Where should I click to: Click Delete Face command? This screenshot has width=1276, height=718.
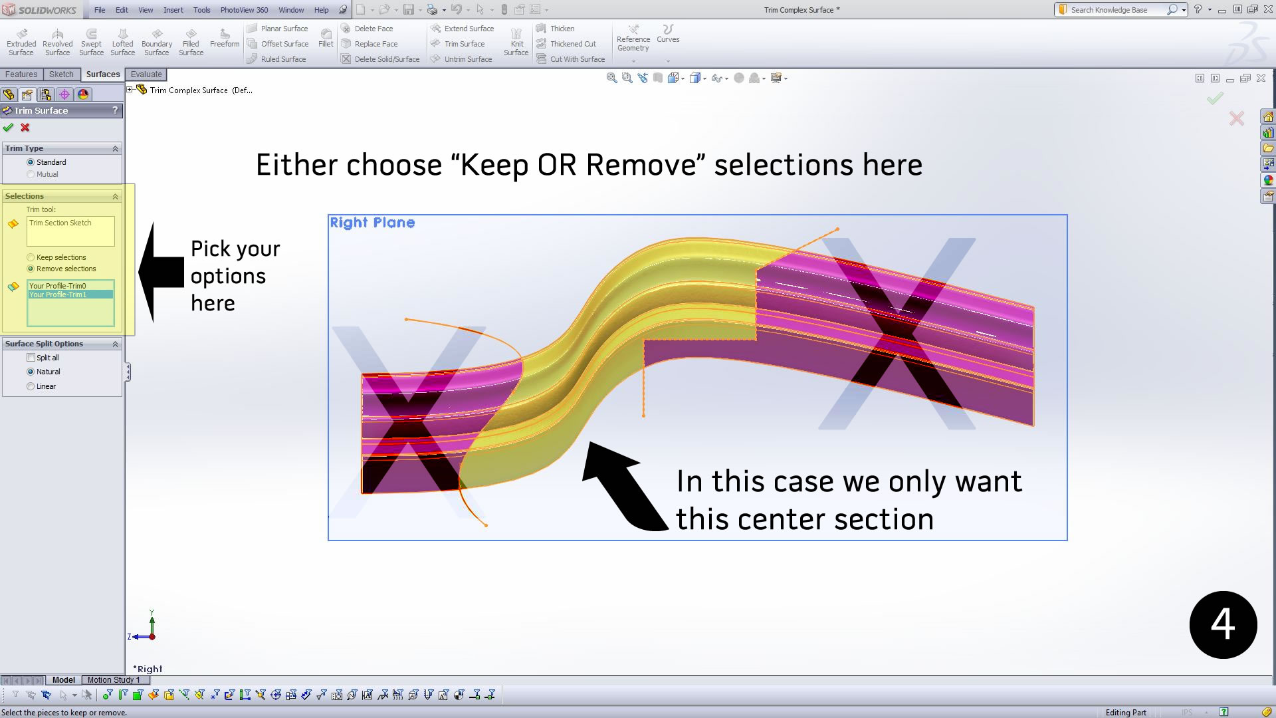(x=373, y=29)
